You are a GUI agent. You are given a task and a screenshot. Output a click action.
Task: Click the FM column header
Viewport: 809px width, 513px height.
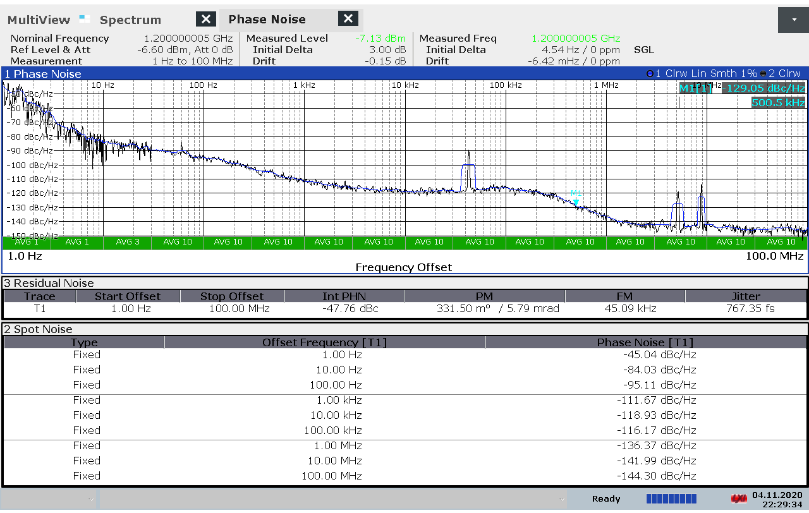(624, 296)
